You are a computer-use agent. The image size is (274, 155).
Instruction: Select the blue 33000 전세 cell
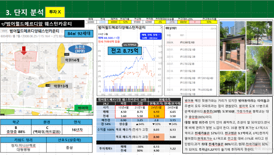click(102, 22)
